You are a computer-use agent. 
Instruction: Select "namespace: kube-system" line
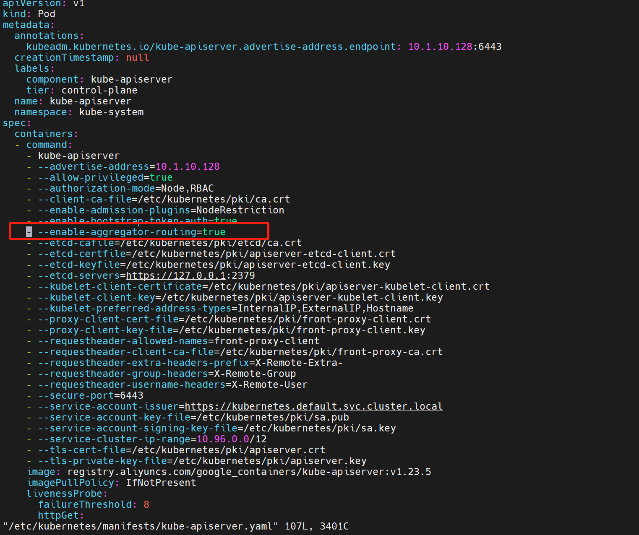[79, 112]
